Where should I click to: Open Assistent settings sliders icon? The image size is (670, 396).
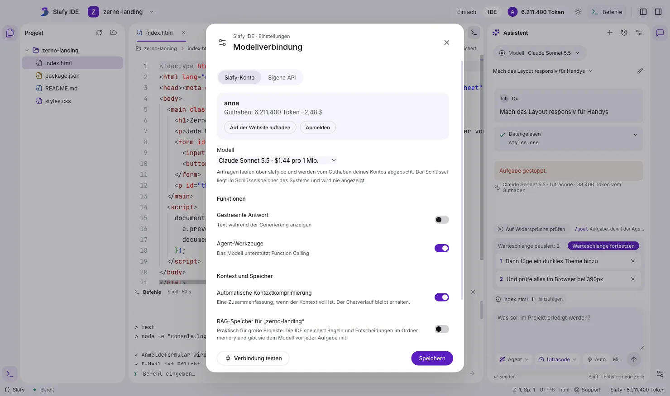pyautogui.click(x=639, y=33)
